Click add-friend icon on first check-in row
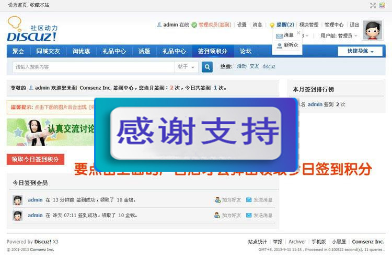This screenshot has height=273, width=392. (x=217, y=200)
